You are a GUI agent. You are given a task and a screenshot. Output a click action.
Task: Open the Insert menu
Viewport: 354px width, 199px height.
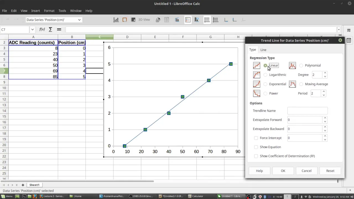35,11
